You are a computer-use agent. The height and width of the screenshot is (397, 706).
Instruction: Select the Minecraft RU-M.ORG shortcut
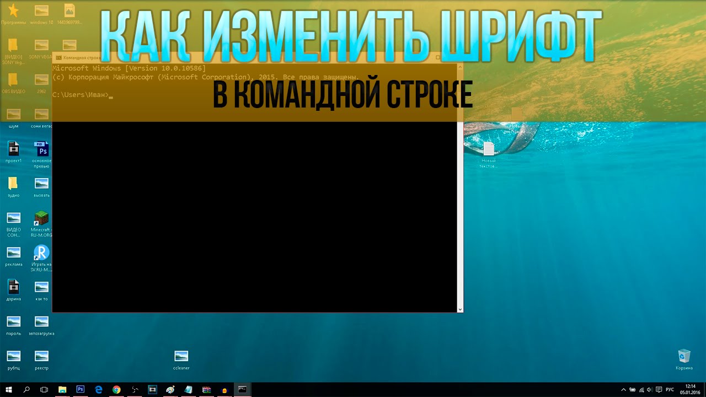tap(41, 223)
